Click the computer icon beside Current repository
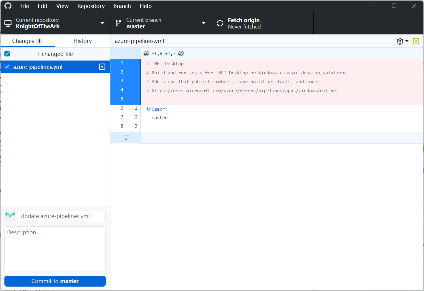The image size is (424, 291). 8,23
